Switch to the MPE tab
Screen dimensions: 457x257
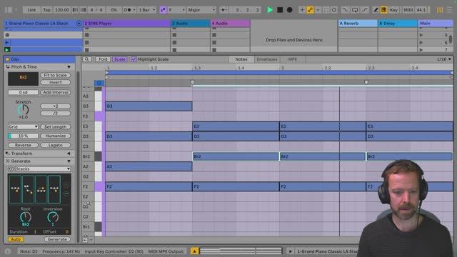293,59
